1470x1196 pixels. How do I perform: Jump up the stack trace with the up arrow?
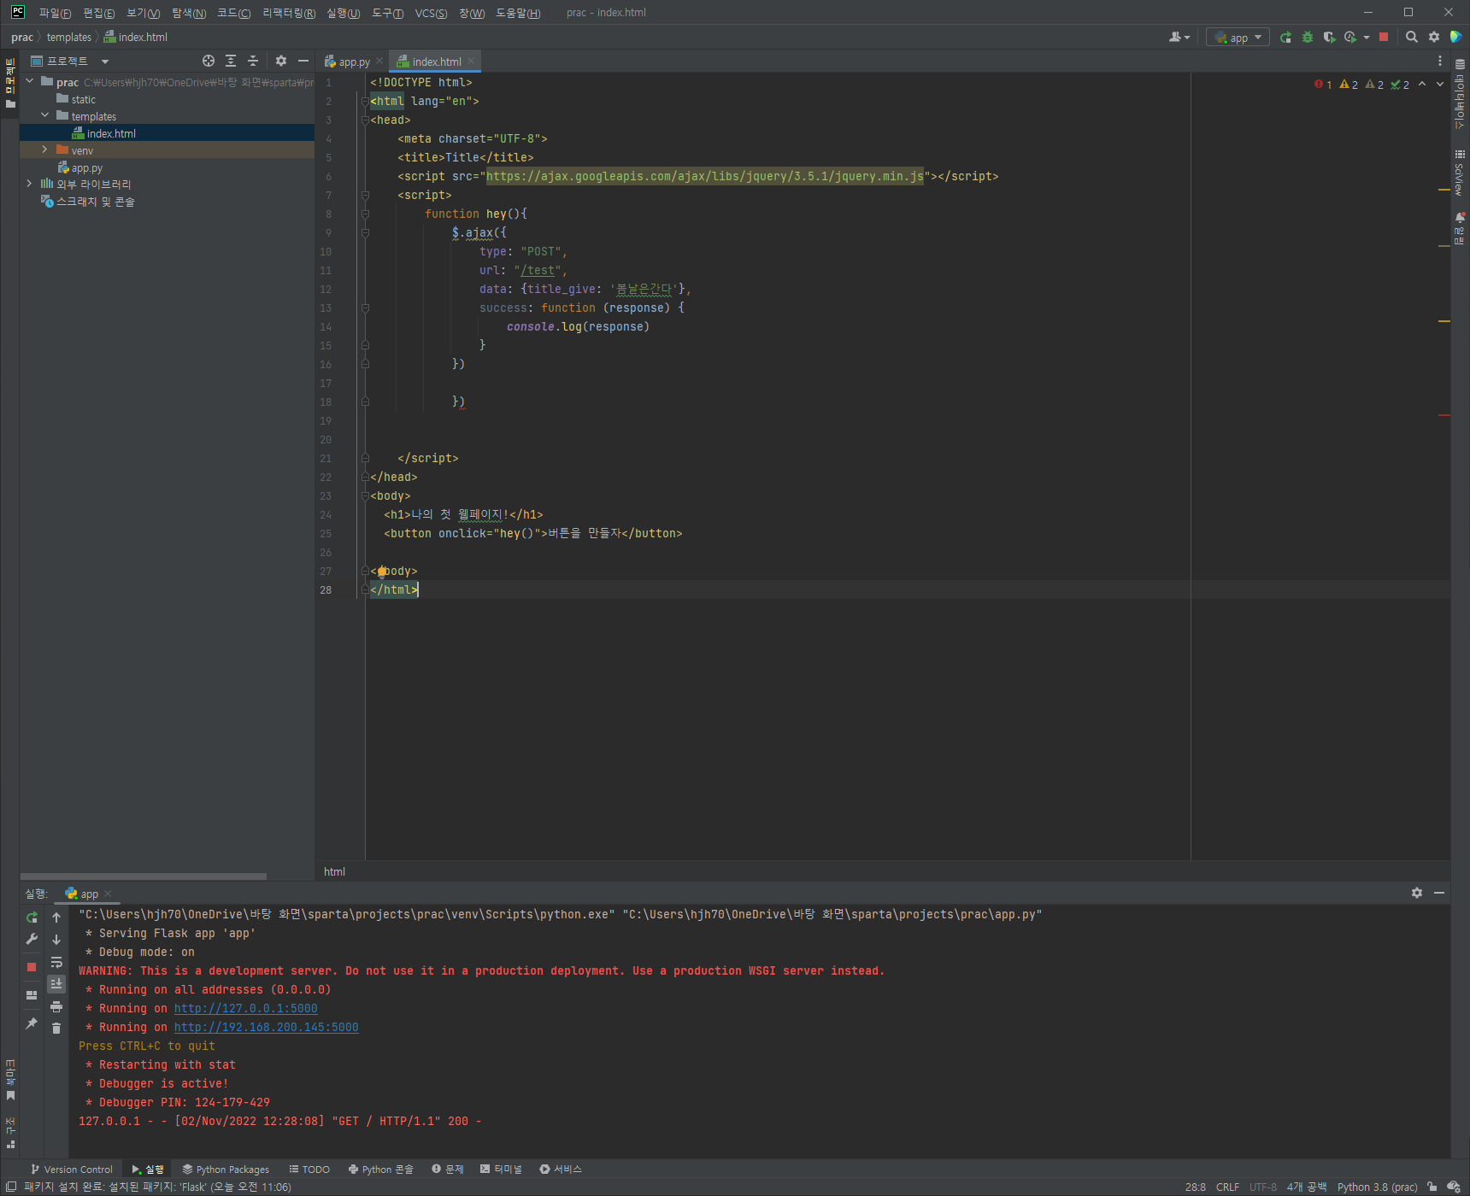pyautogui.click(x=56, y=918)
